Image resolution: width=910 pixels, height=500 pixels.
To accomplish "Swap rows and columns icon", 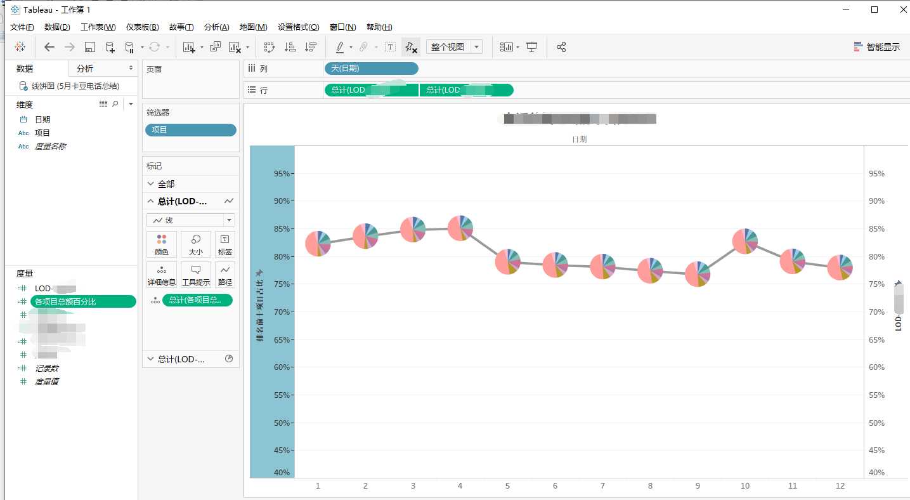I will point(270,47).
